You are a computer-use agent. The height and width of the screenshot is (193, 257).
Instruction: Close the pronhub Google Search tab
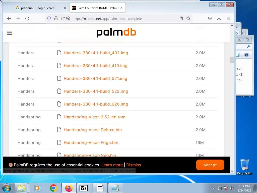pyautogui.click(x=65, y=8)
